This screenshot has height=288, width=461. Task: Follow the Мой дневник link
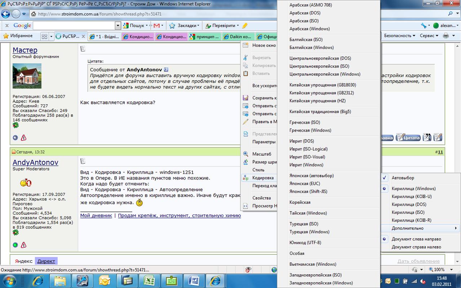tap(96, 216)
